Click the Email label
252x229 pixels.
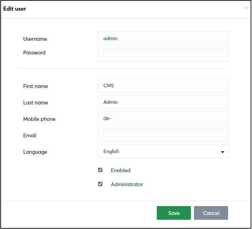tap(30, 136)
